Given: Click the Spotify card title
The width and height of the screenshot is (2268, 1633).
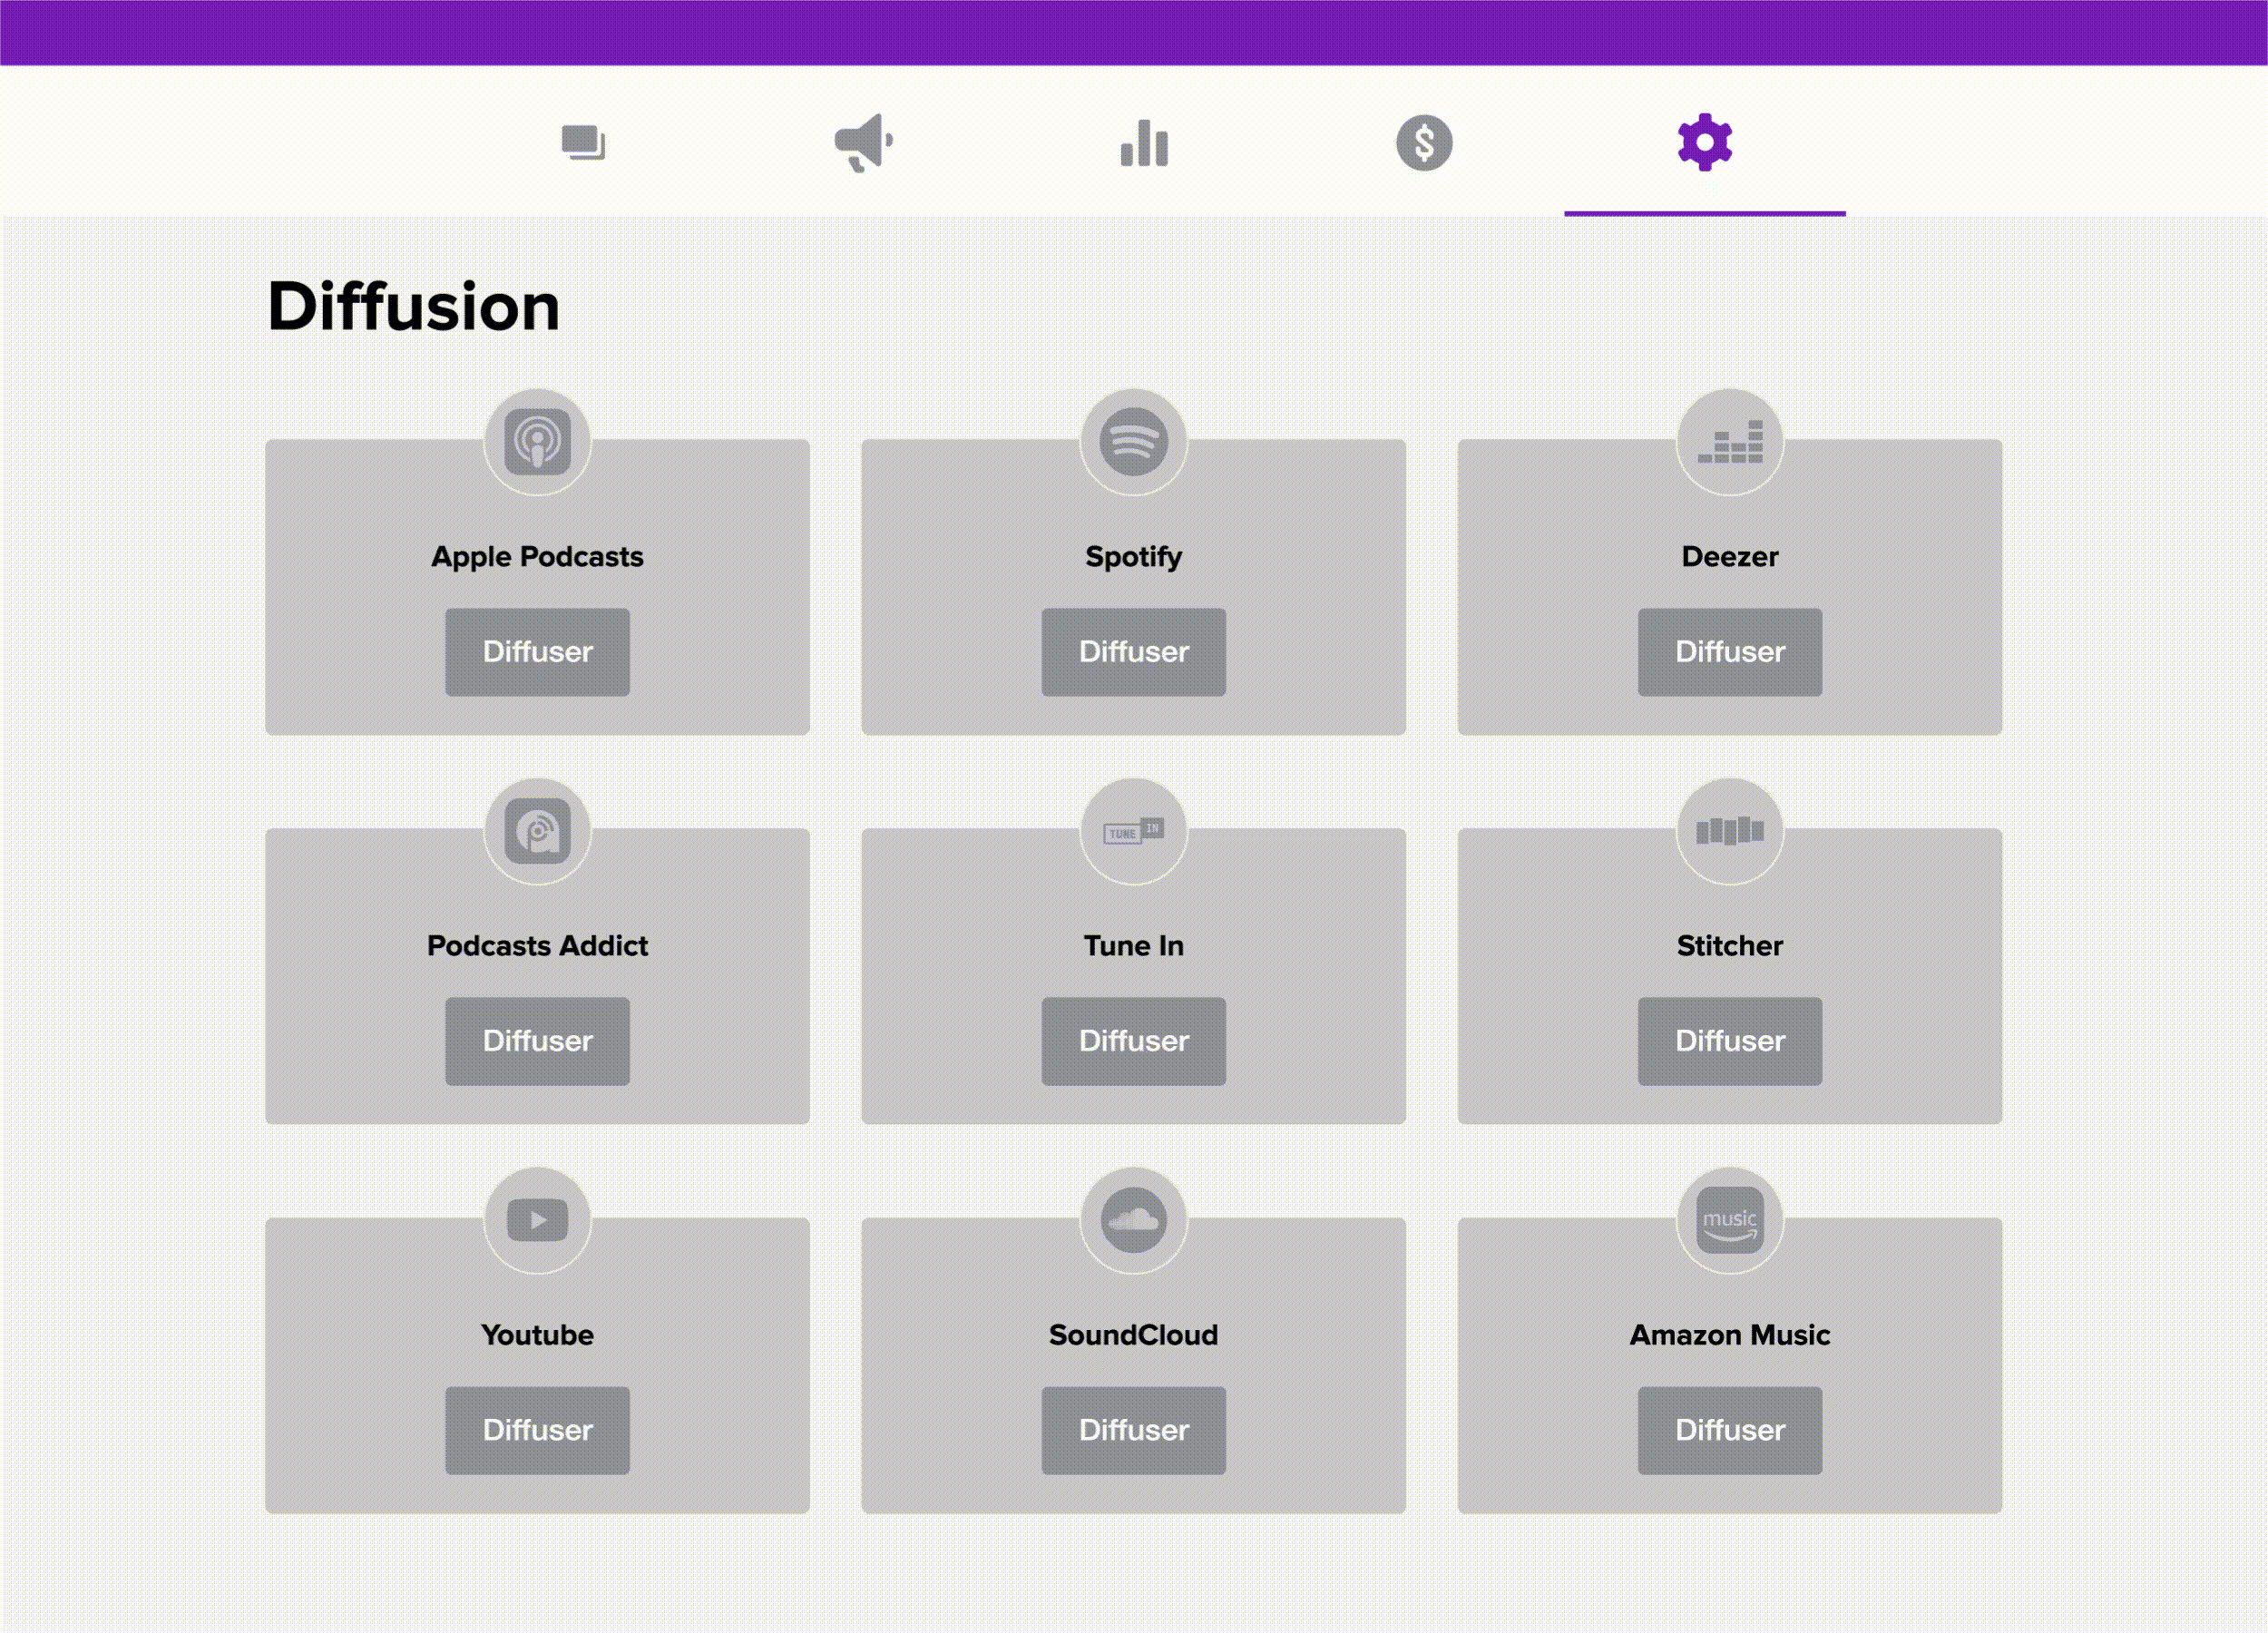Looking at the screenshot, I should click(x=1134, y=557).
